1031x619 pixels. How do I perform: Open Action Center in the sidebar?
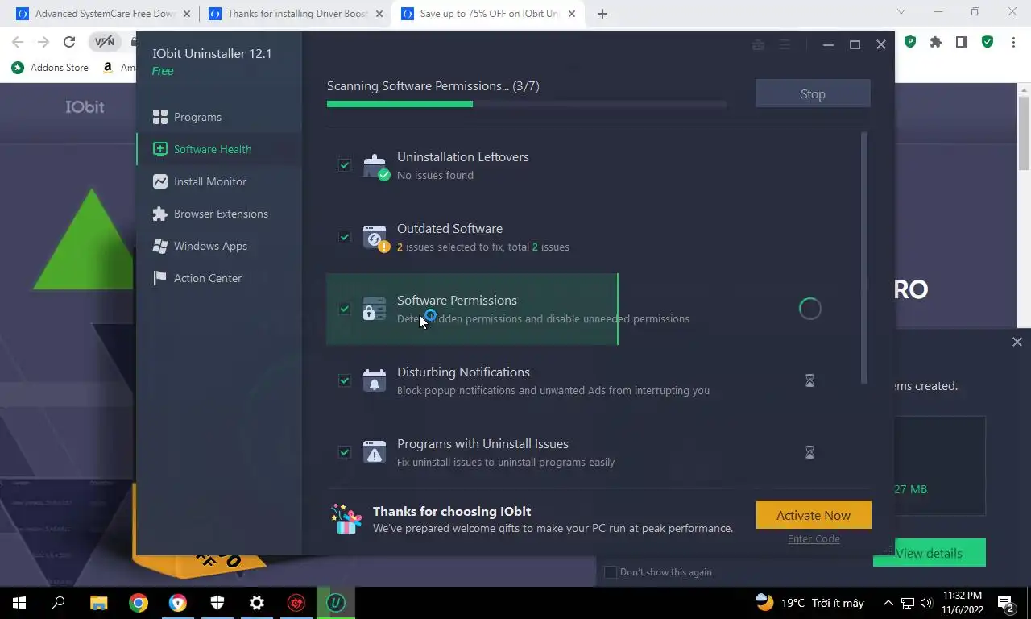click(x=219, y=278)
